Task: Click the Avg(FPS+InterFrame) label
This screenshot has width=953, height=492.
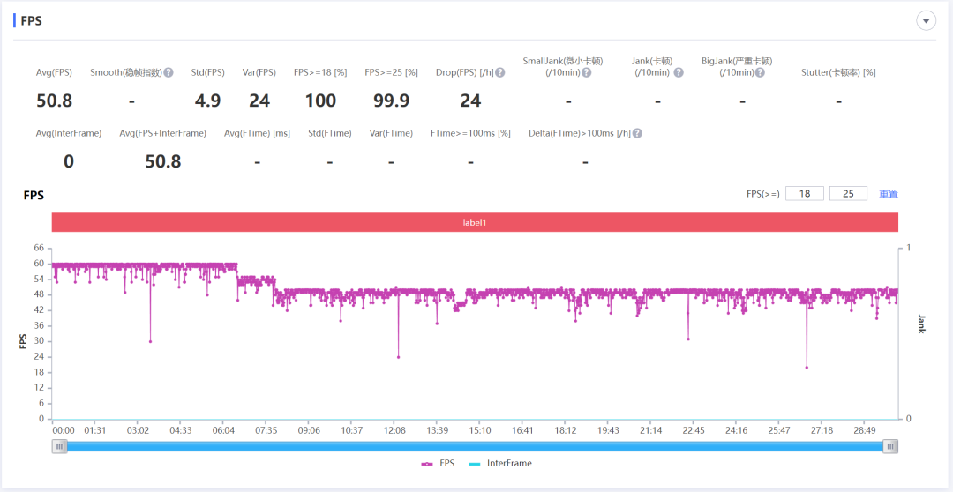Action: click(163, 133)
